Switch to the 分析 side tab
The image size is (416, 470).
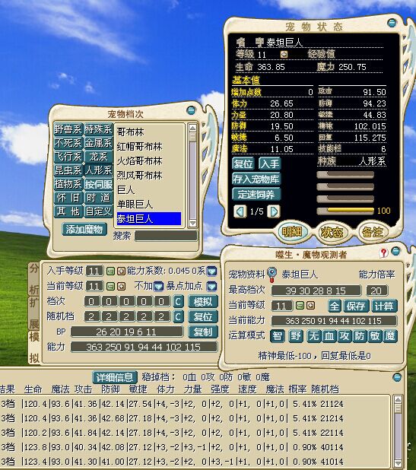[33, 279]
